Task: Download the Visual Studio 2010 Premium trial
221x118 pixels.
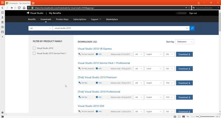Action: coord(184,83)
